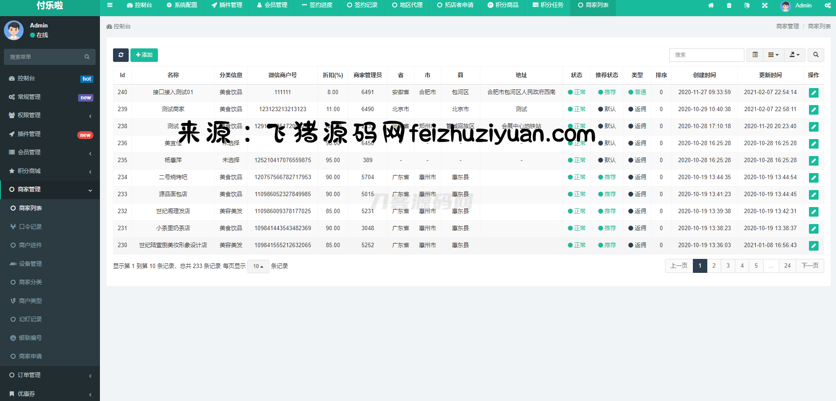This screenshot has width=836, height=401.
Task: Collapse sidebar with the hamburger icon
Action: pyautogui.click(x=110, y=5)
